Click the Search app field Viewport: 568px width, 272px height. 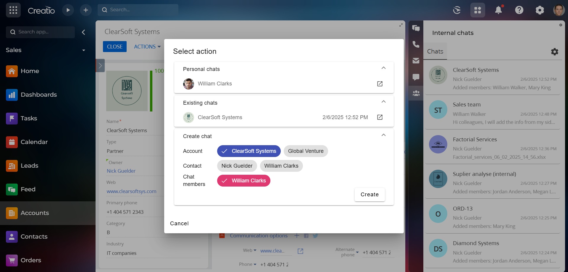click(41, 32)
